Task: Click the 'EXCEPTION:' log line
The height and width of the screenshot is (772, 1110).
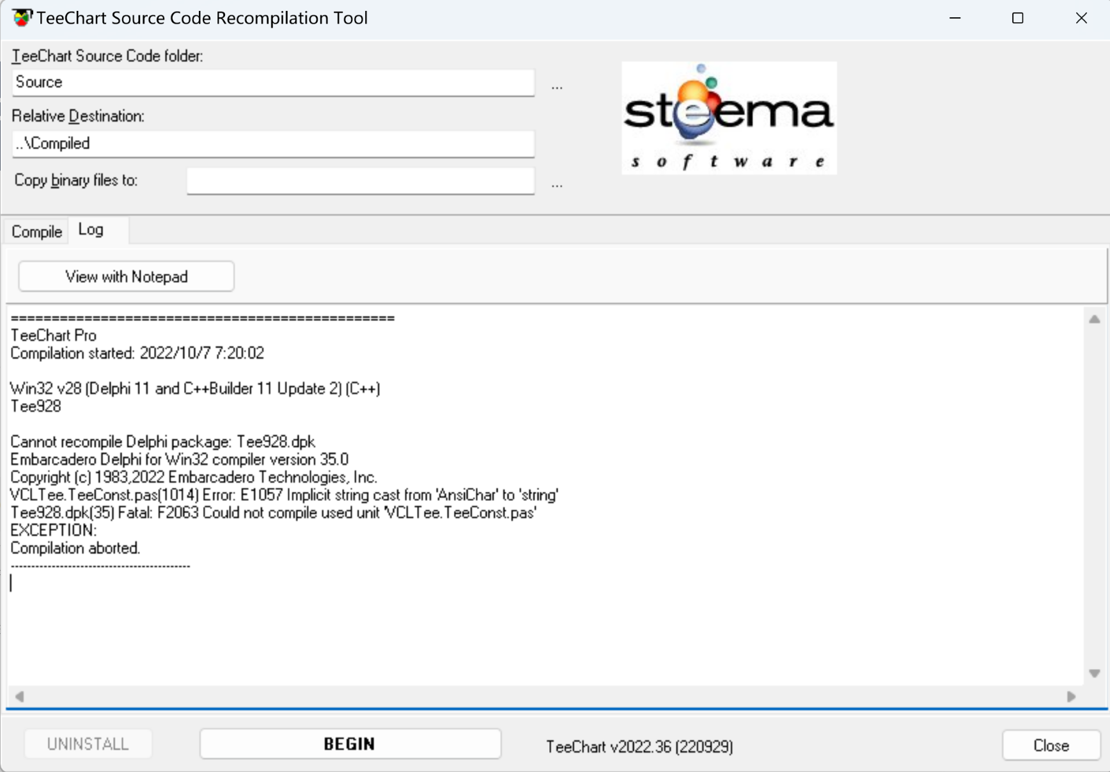Action: (x=54, y=530)
